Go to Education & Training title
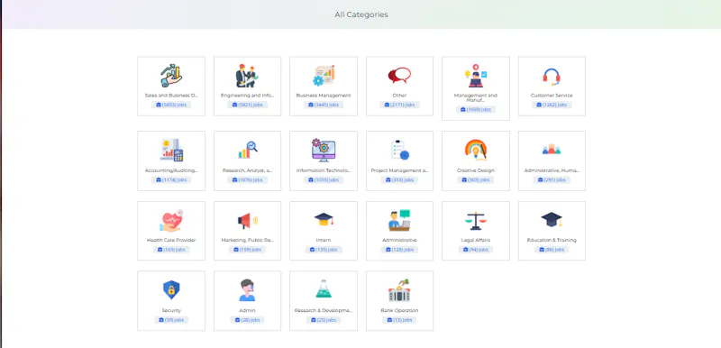Viewport: 721px width, 348px height. [x=552, y=241]
